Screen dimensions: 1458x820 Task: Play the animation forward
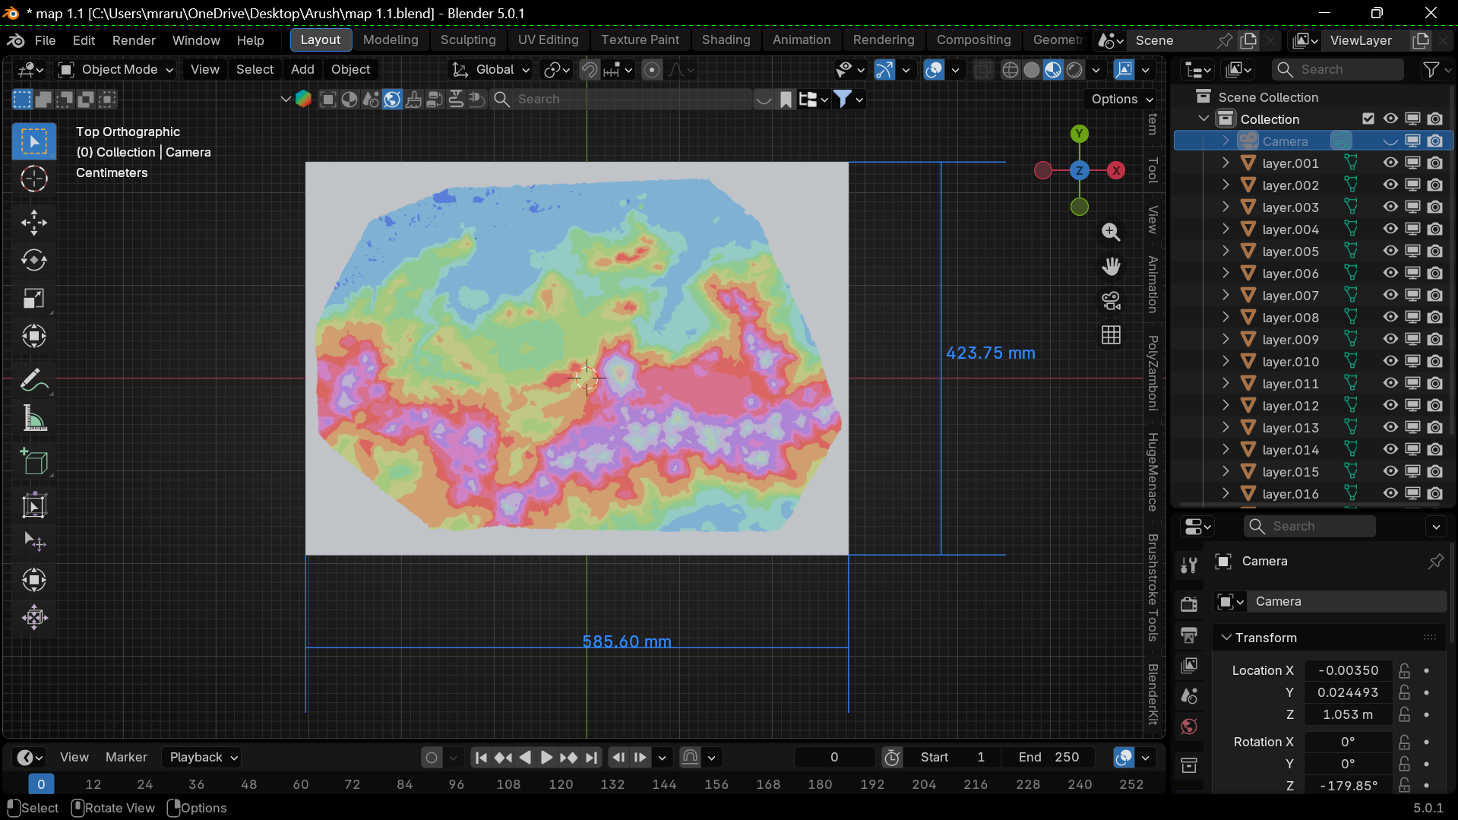click(x=546, y=758)
